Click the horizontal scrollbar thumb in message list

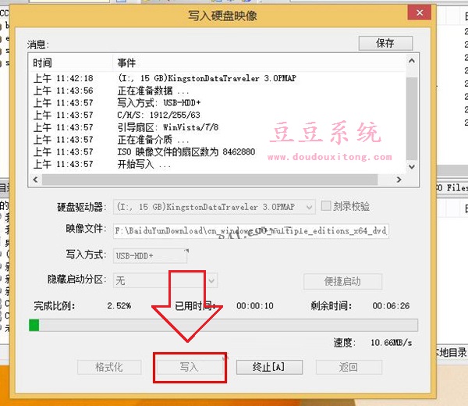pos(210,180)
